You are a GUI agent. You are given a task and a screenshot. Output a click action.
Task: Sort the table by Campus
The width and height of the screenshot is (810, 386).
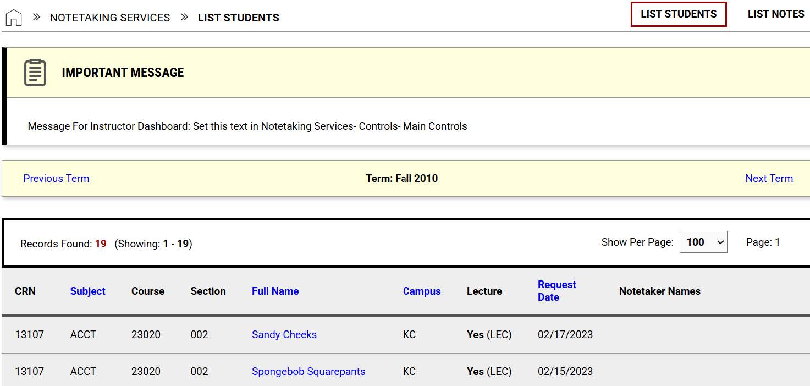(421, 291)
